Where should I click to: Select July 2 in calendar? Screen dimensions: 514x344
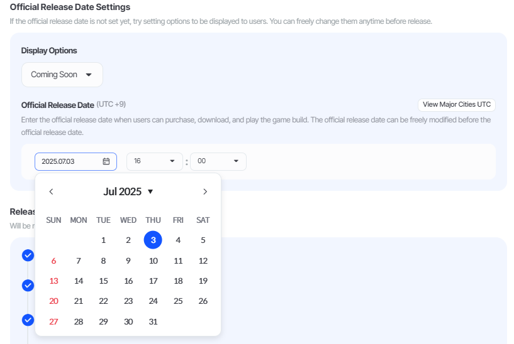128,240
